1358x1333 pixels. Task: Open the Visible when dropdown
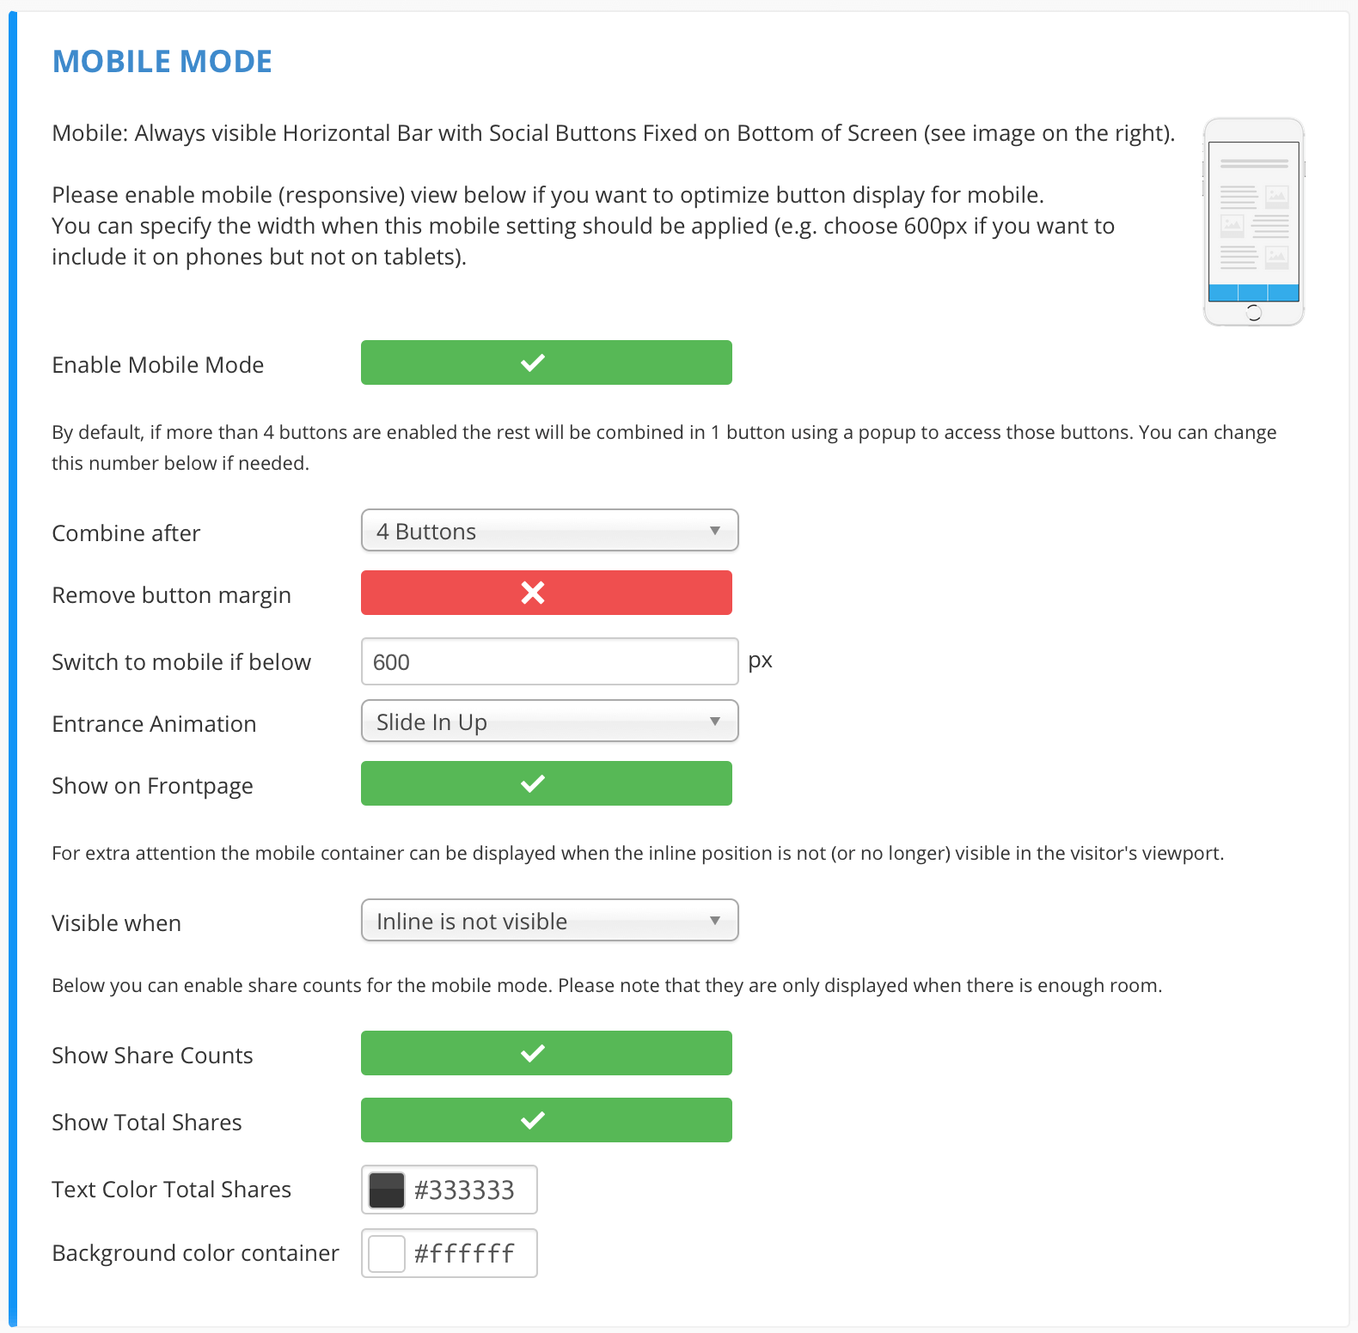[548, 921]
